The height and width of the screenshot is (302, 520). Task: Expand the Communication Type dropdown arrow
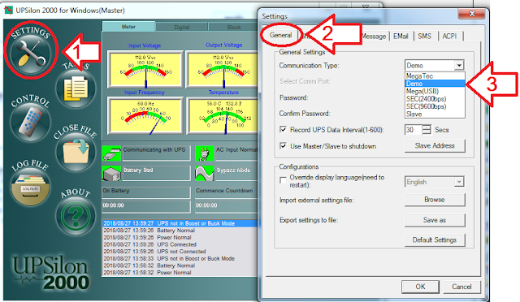(459, 65)
